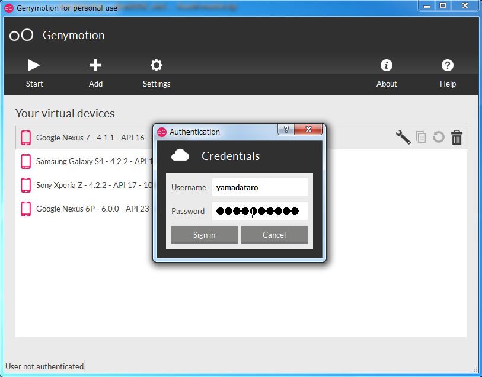Click the Genymotion logo in header
This screenshot has width=482, height=377.
[22, 36]
